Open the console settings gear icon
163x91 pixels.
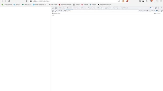coord(161,11)
